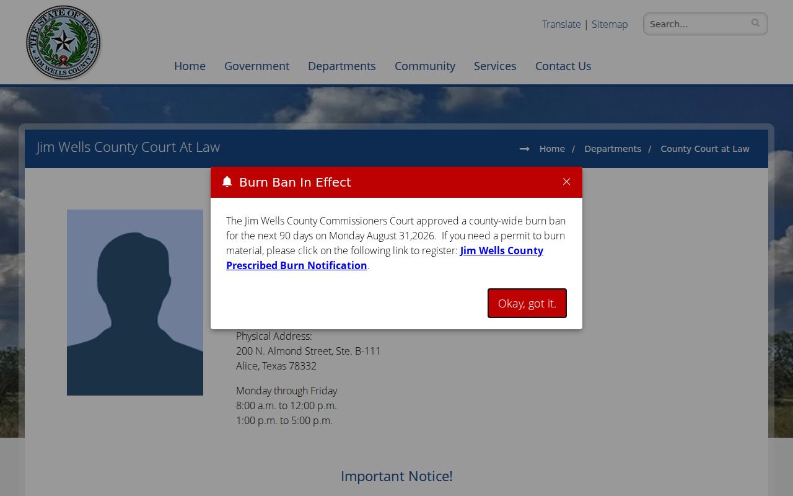Click the Home breadcrumb link

click(x=552, y=149)
